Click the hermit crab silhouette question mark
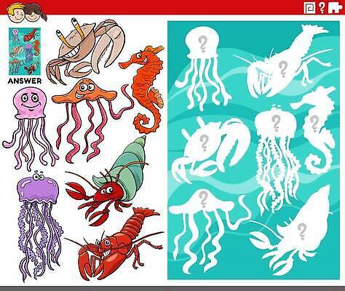The height and width of the screenshot is (291, 345). pos(302,232)
